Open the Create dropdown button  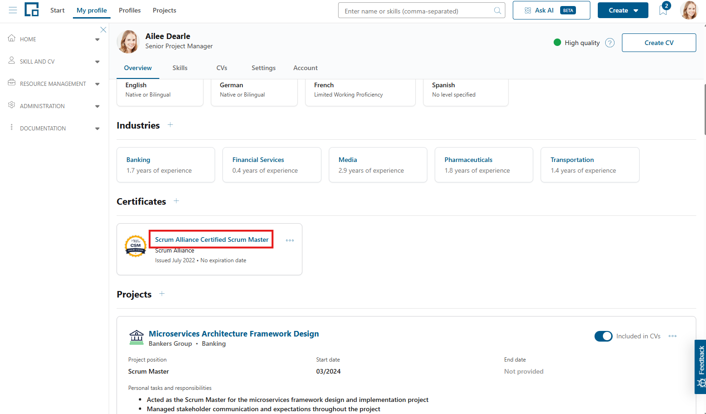pos(623,10)
